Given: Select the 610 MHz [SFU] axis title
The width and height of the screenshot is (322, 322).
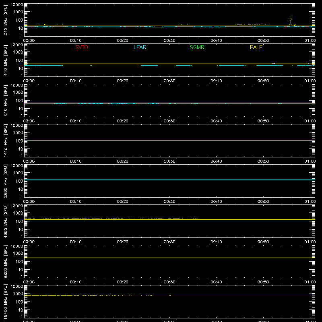Looking at the screenshot, I should coord(5,100).
